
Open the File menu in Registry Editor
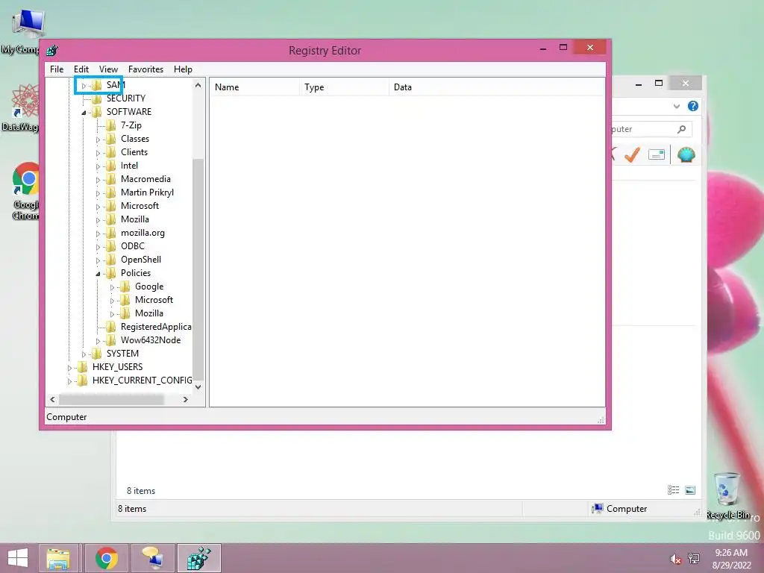point(57,69)
